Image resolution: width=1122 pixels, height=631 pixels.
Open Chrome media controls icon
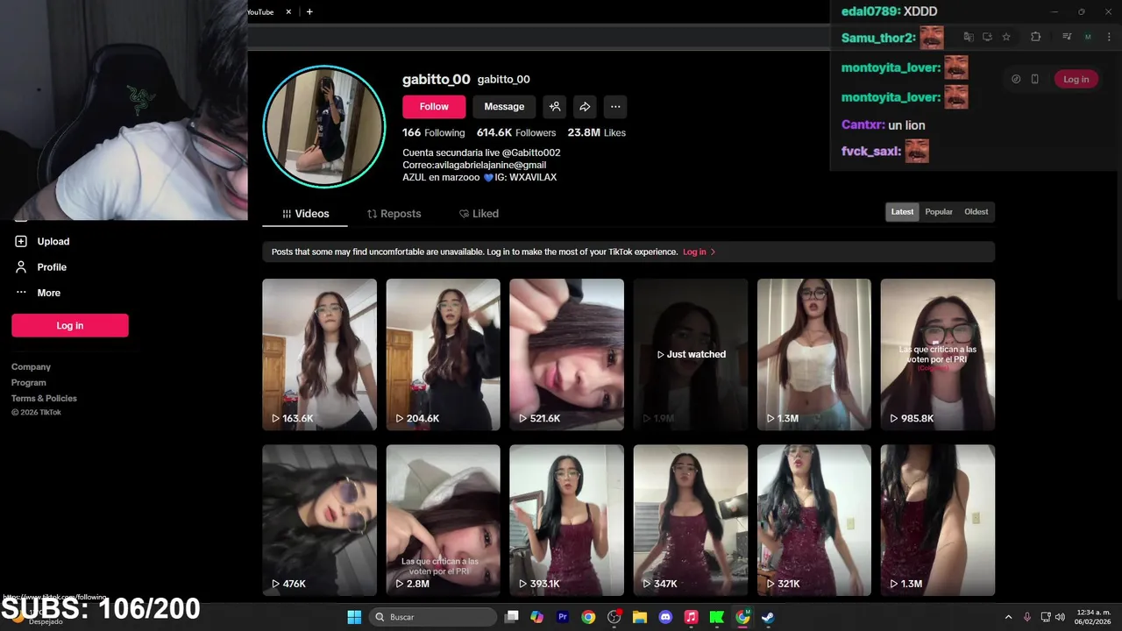click(1067, 37)
